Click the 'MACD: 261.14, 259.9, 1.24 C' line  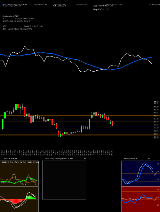[16, 21]
